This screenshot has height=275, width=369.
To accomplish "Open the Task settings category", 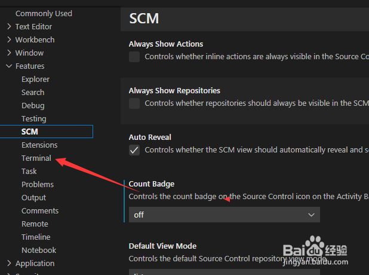I will 29,171.
